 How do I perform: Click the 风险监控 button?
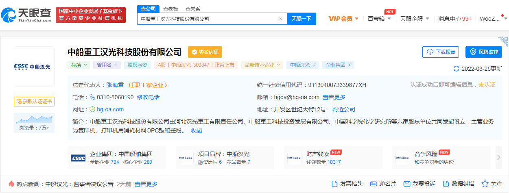(x=484, y=52)
